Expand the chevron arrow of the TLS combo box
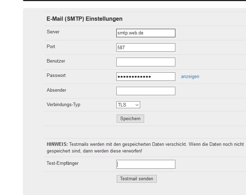This screenshot has width=246, height=195. pos(137,105)
